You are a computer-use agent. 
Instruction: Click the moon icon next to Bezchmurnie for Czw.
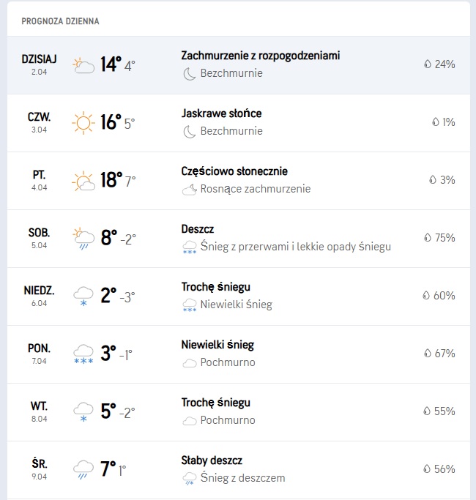pos(190,132)
